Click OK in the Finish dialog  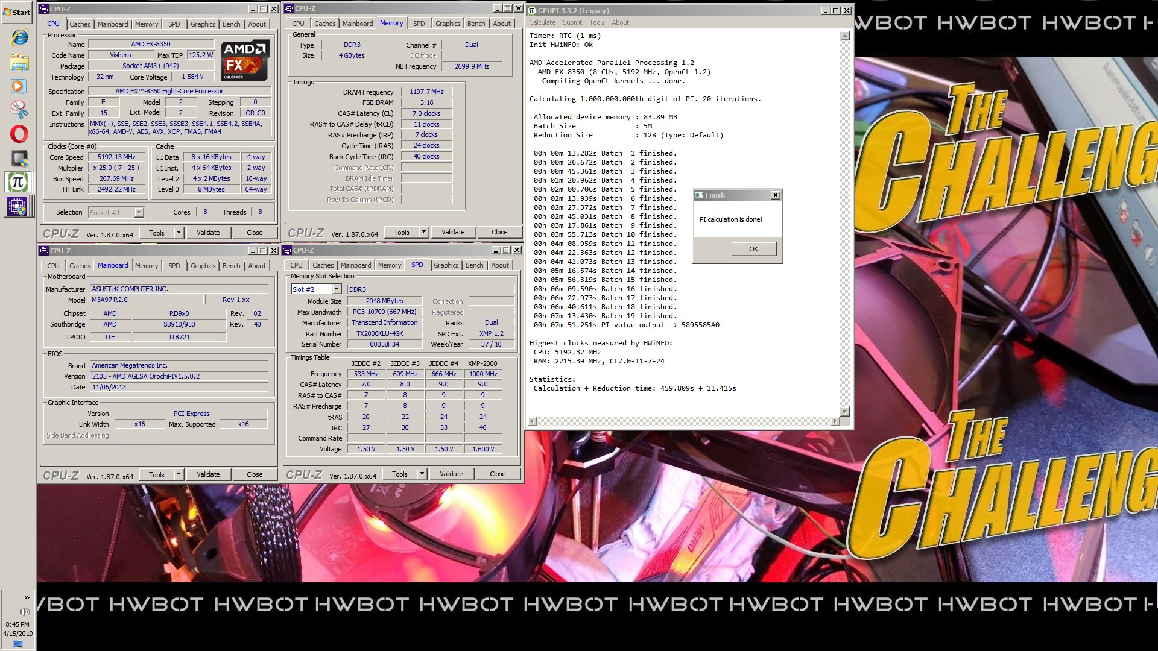click(753, 249)
